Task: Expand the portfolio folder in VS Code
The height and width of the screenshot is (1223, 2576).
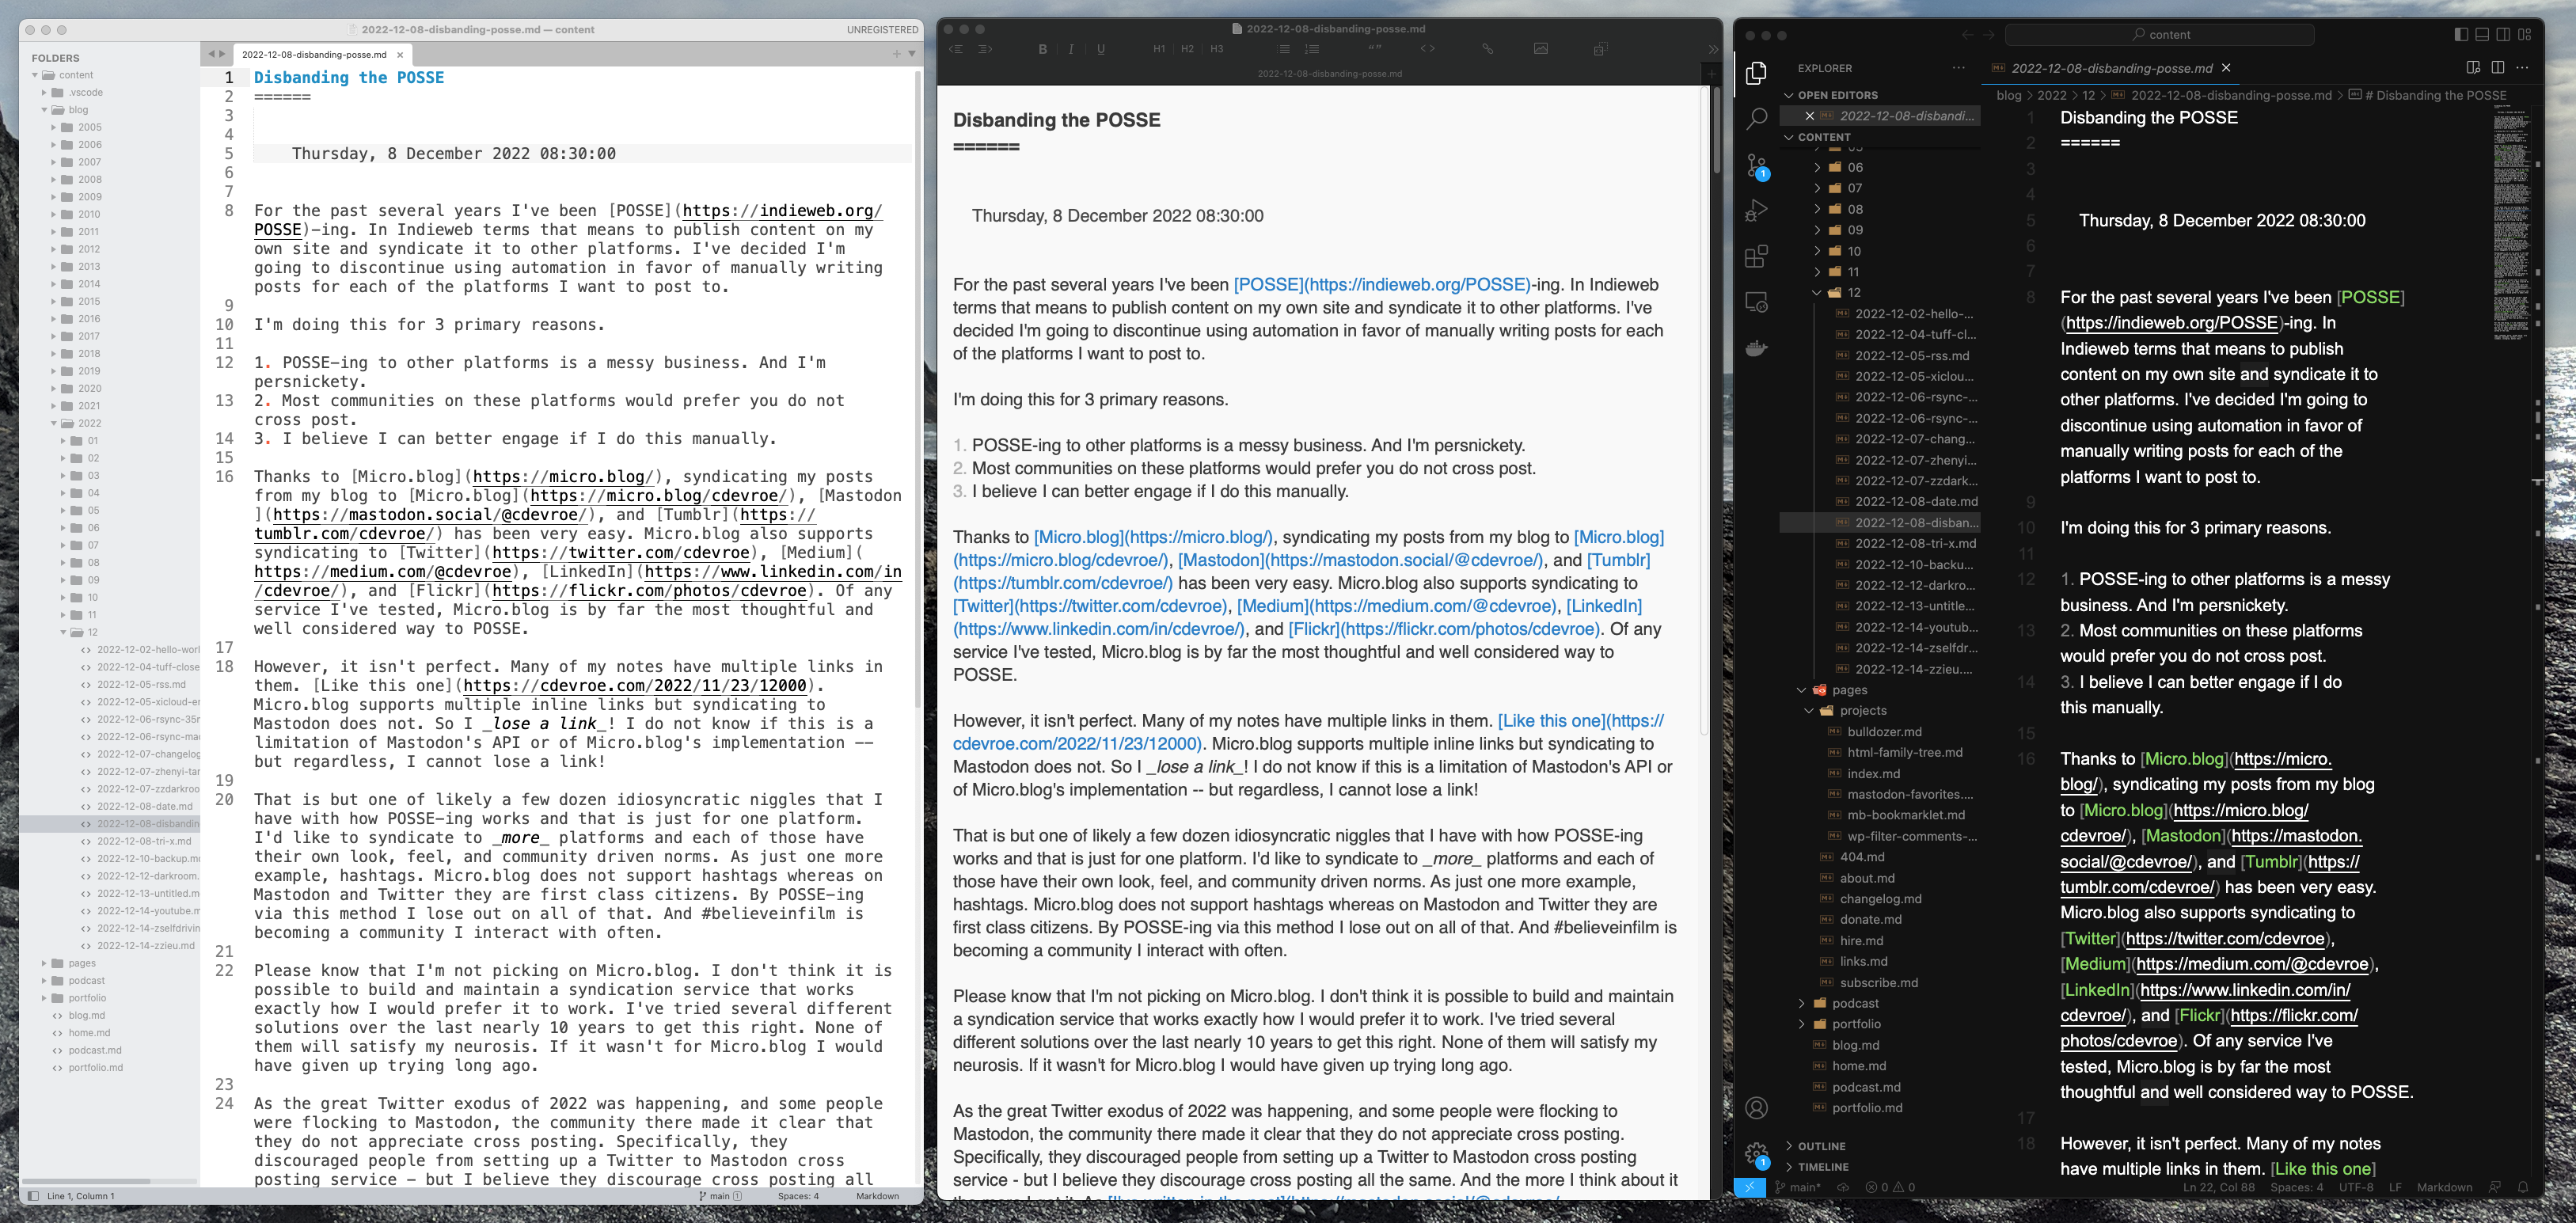Action: 1856,1024
